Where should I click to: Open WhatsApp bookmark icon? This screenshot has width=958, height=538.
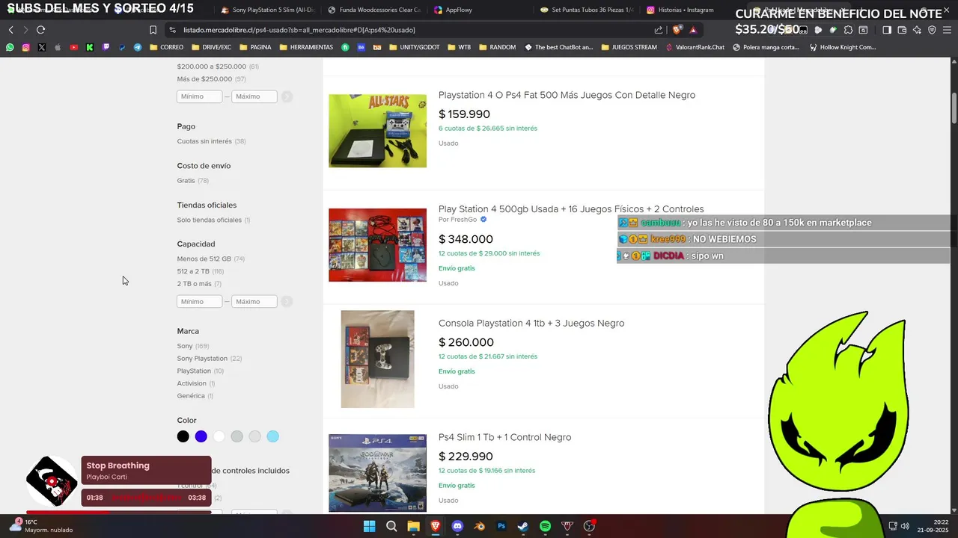click(10, 47)
